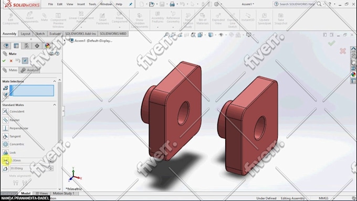Open the Assembly Features dropdown arrow
This screenshot has width=357, height=201.
coord(157,27)
